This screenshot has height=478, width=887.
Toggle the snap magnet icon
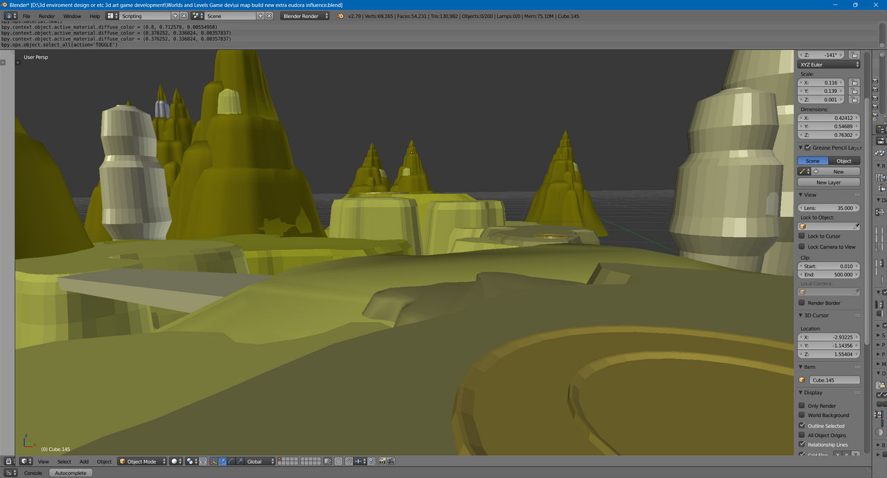[x=351, y=461]
